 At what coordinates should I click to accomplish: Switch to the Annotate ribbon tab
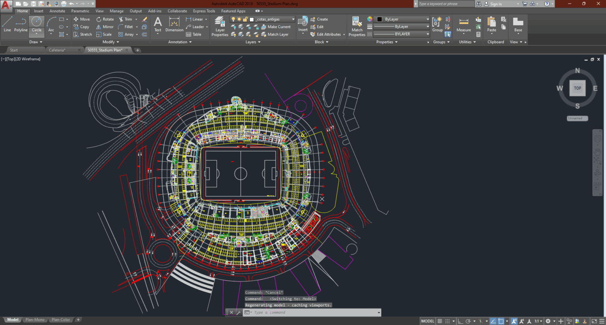point(57,11)
